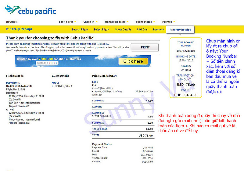The image size is (244, 171).
Task: Click the TAXES & FEES amount 21.50
Action: (149, 129)
